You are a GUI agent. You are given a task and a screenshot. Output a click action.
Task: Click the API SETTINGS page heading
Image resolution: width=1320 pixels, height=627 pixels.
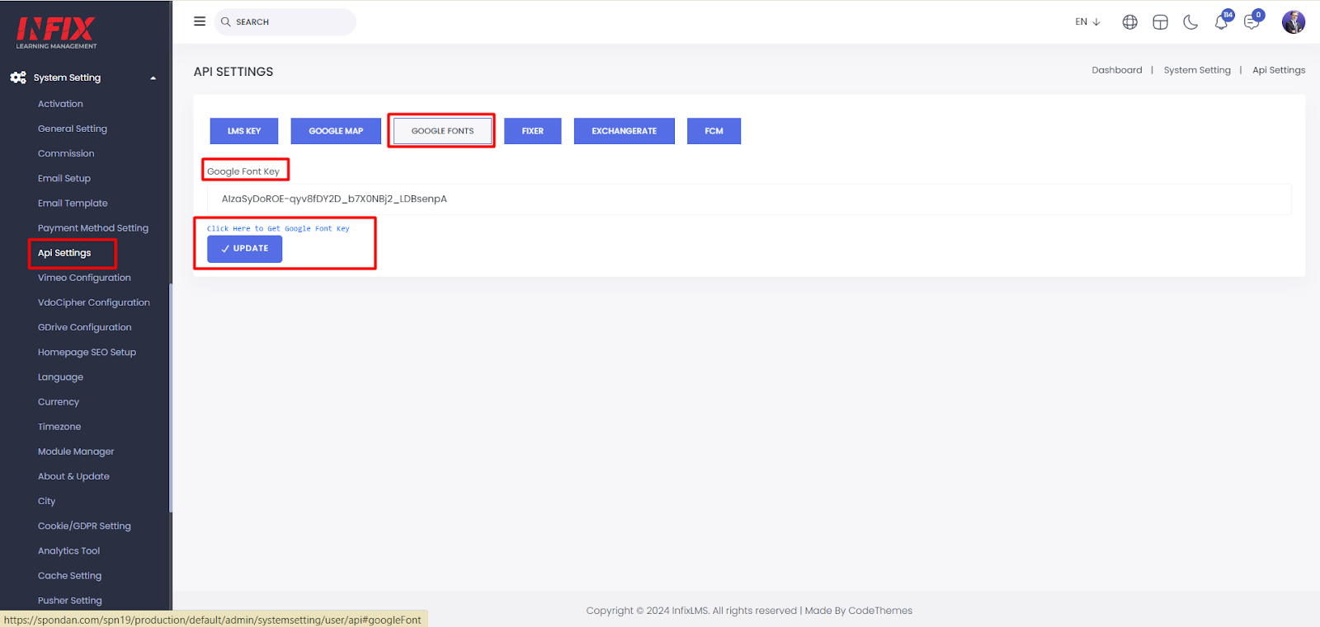[233, 72]
